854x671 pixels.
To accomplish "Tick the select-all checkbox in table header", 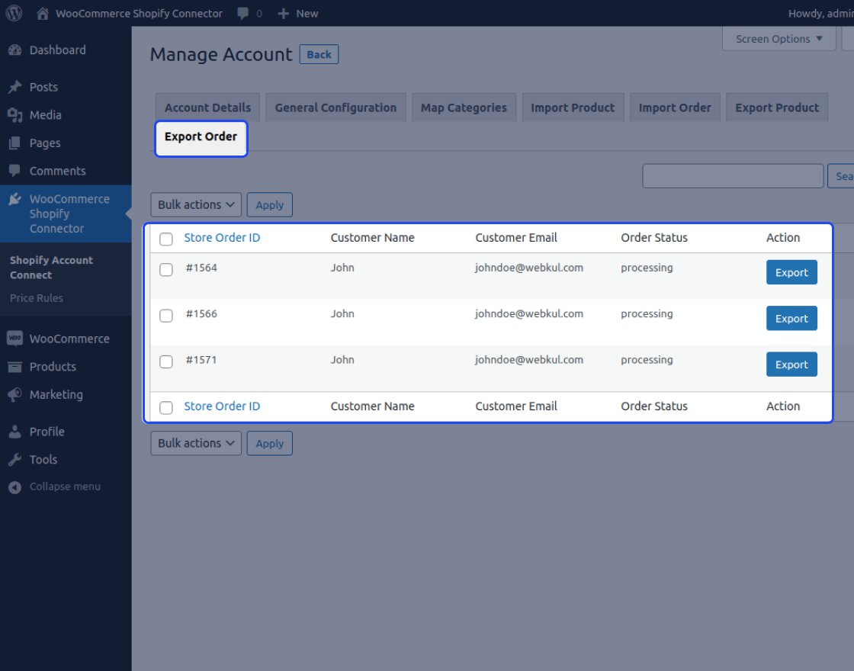I will [x=166, y=239].
